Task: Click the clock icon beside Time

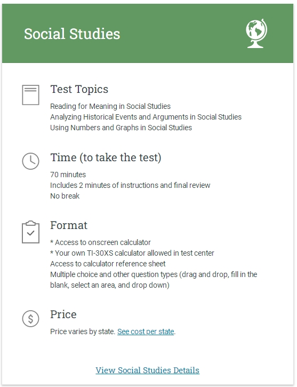Action: pos(30,161)
